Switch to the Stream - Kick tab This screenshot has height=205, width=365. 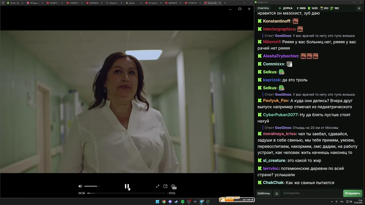point(15,3)
